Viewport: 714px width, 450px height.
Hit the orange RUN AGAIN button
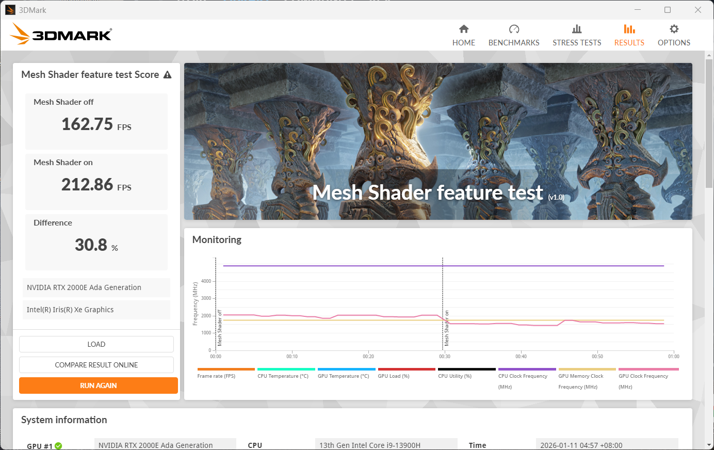98,385
